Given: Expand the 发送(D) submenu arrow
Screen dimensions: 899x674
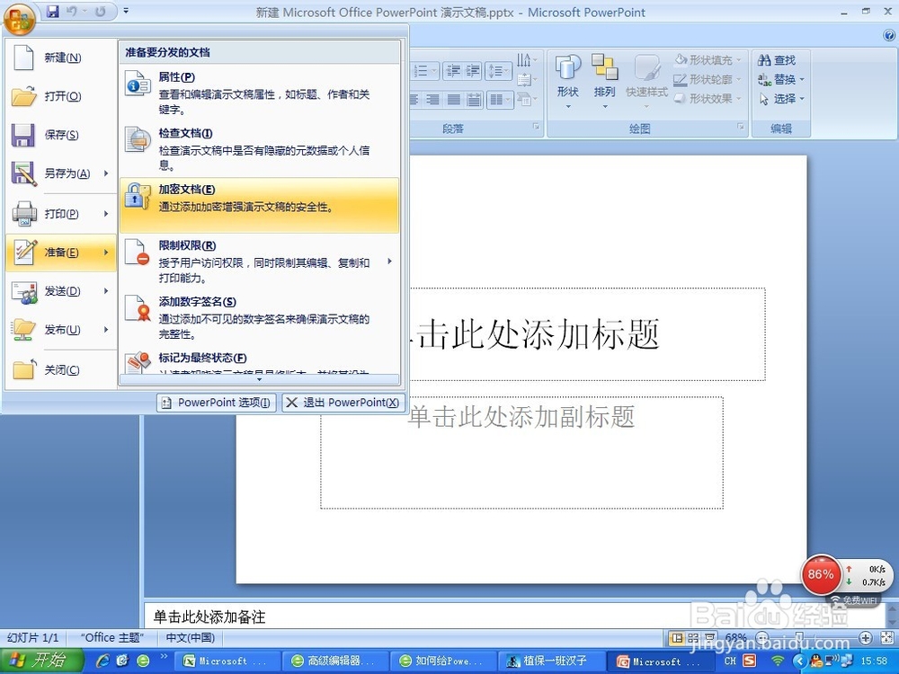Looking at the screenshot, I should pos(106,291).
